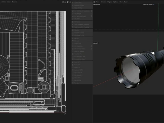Open the Selection menu in UV editor
The width and height of the screenshot is (164, 123).
pyautogui.click(x=3, y=2)
